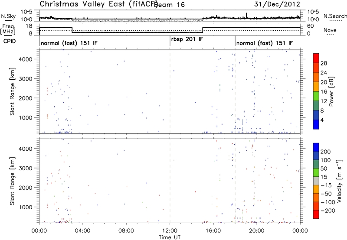Click the '2000' tick label on velocity panel
This screenshot has width=347, height=240.
tap(26, 188)
